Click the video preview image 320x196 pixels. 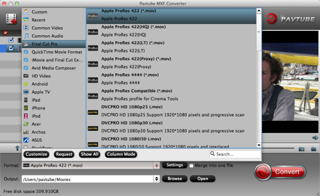[290, 82]
